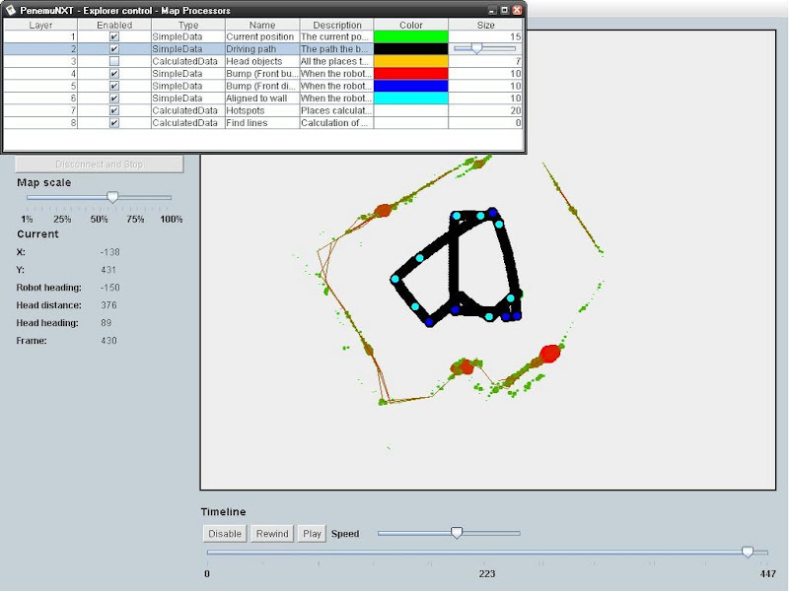Click the PenemuNXT title bar app icon

click(10, 9)
